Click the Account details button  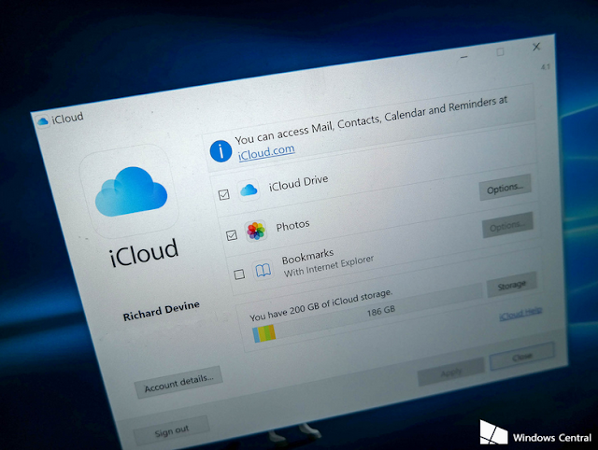(178, 382)
